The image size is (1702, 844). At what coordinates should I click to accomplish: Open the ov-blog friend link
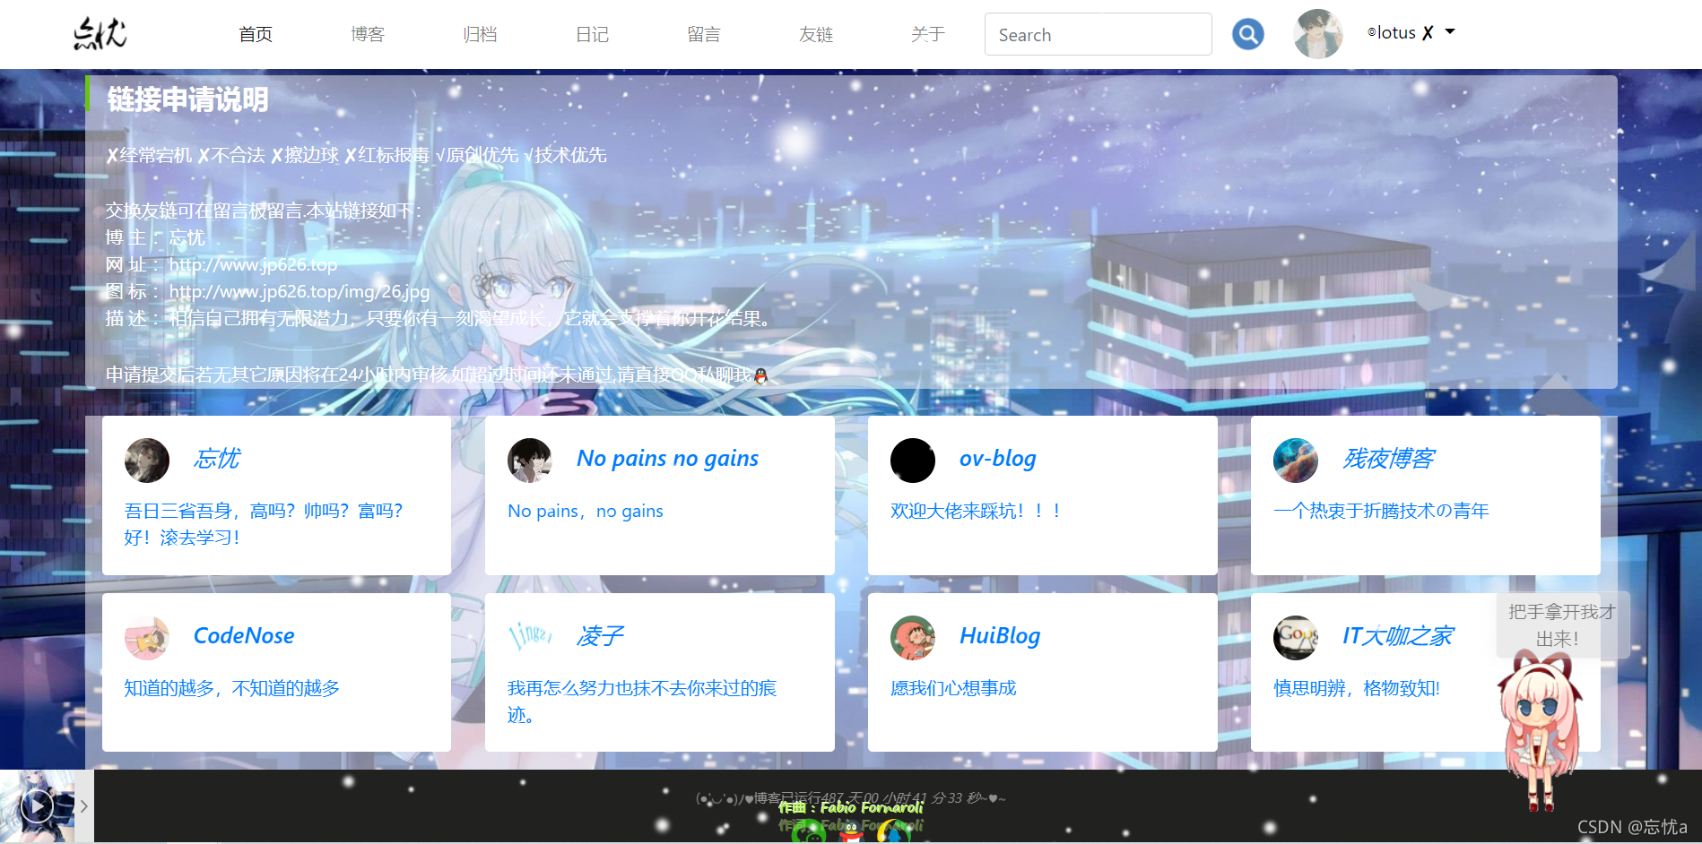click(997, 459)
